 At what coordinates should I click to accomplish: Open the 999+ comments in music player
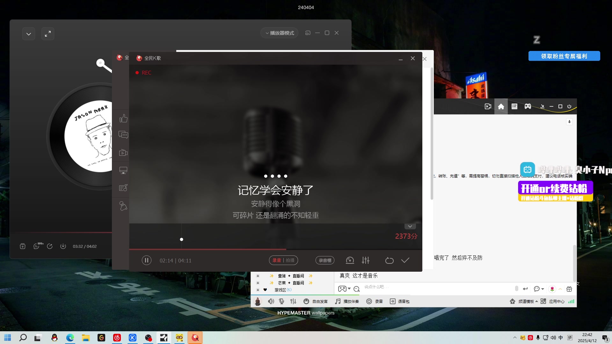(x=38, y=246)
